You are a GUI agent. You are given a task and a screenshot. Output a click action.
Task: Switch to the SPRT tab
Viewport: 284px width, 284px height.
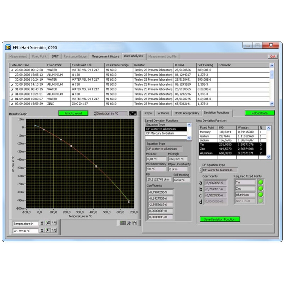pyautogui.click(x=55, y=56)
